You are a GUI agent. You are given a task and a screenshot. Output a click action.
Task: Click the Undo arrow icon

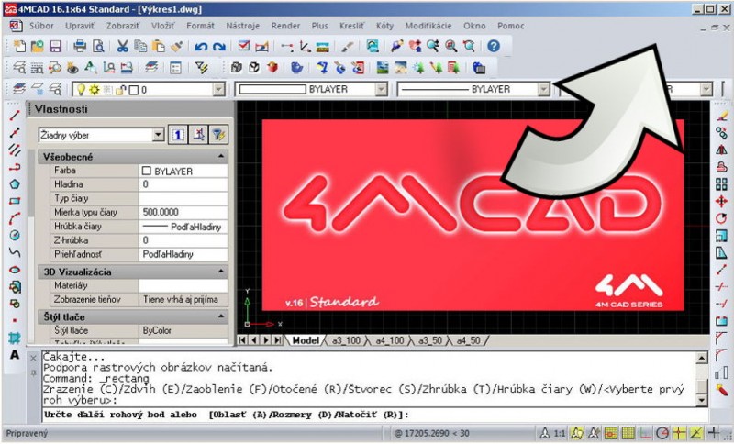(x=201, y=46)
